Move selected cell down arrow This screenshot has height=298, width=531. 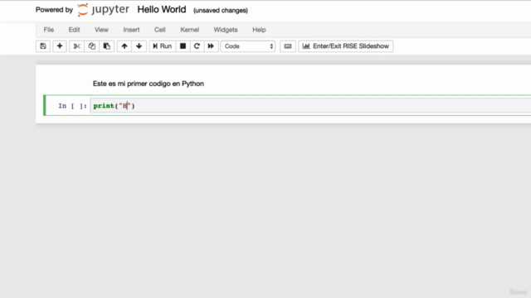tap(139, 46)
